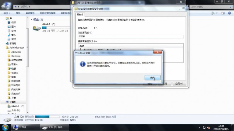234x131 pixels.
Task: Click the Explorer back navigation arrow
Action: click(x=4, y=7)
